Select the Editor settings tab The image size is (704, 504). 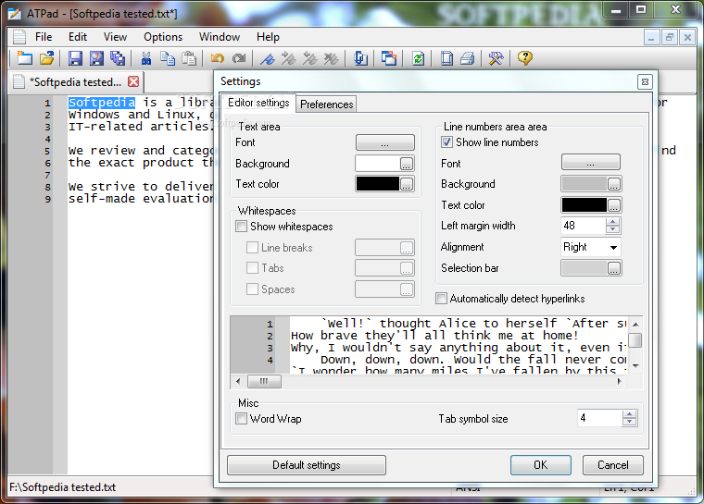click(258, 103)
